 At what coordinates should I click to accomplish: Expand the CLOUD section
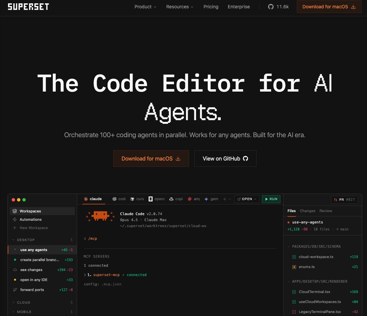[42, 302]
